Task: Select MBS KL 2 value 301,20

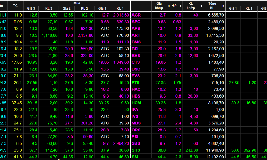Action: 87,123
